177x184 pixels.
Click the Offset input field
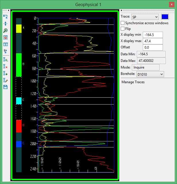click(153, 47)
